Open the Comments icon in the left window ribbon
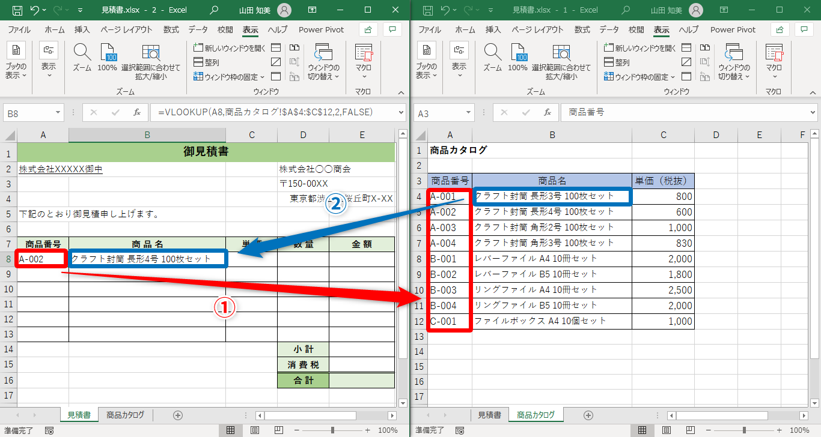This screenshot has width=821, height=437. pyautogui.click(x=393, y=29)
